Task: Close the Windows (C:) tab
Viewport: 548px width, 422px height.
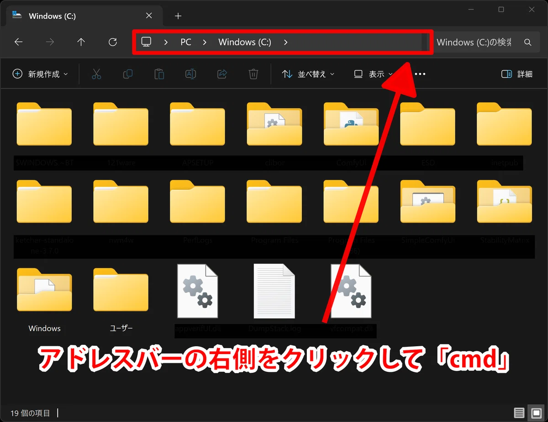Action: click(149, 16)
